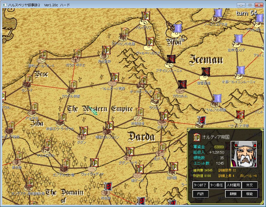
Task: Click the 静観 observe button
Action: point(233,194)
